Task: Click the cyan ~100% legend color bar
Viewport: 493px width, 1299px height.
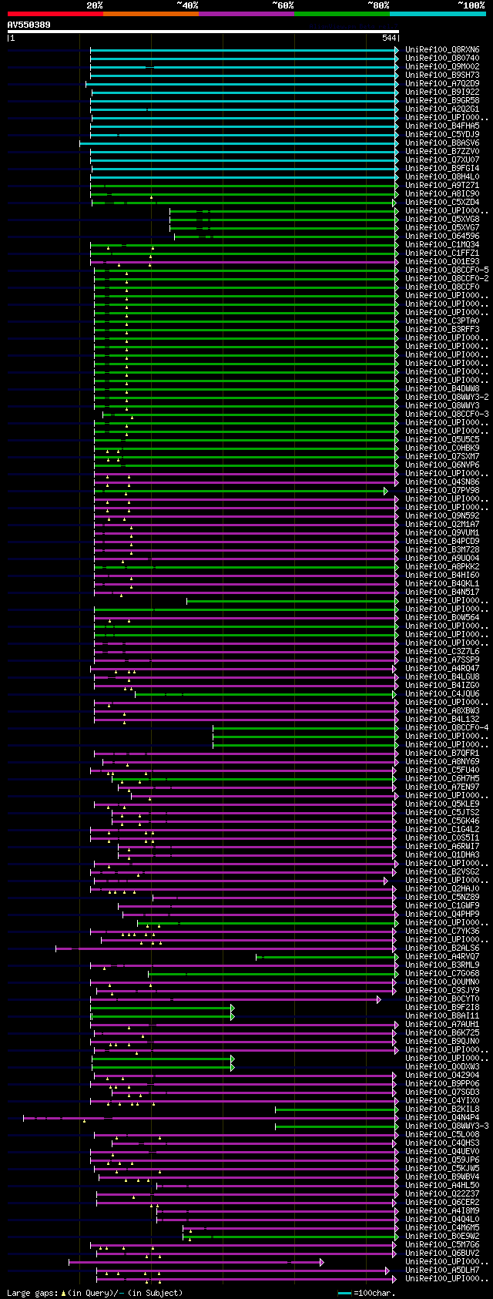Action: [x=438, y=14]
